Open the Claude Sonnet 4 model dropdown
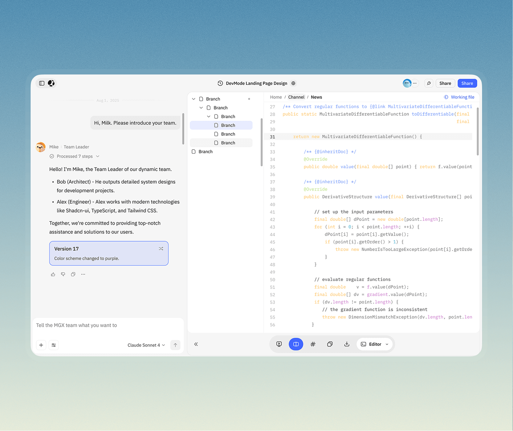 click(146, 345)
